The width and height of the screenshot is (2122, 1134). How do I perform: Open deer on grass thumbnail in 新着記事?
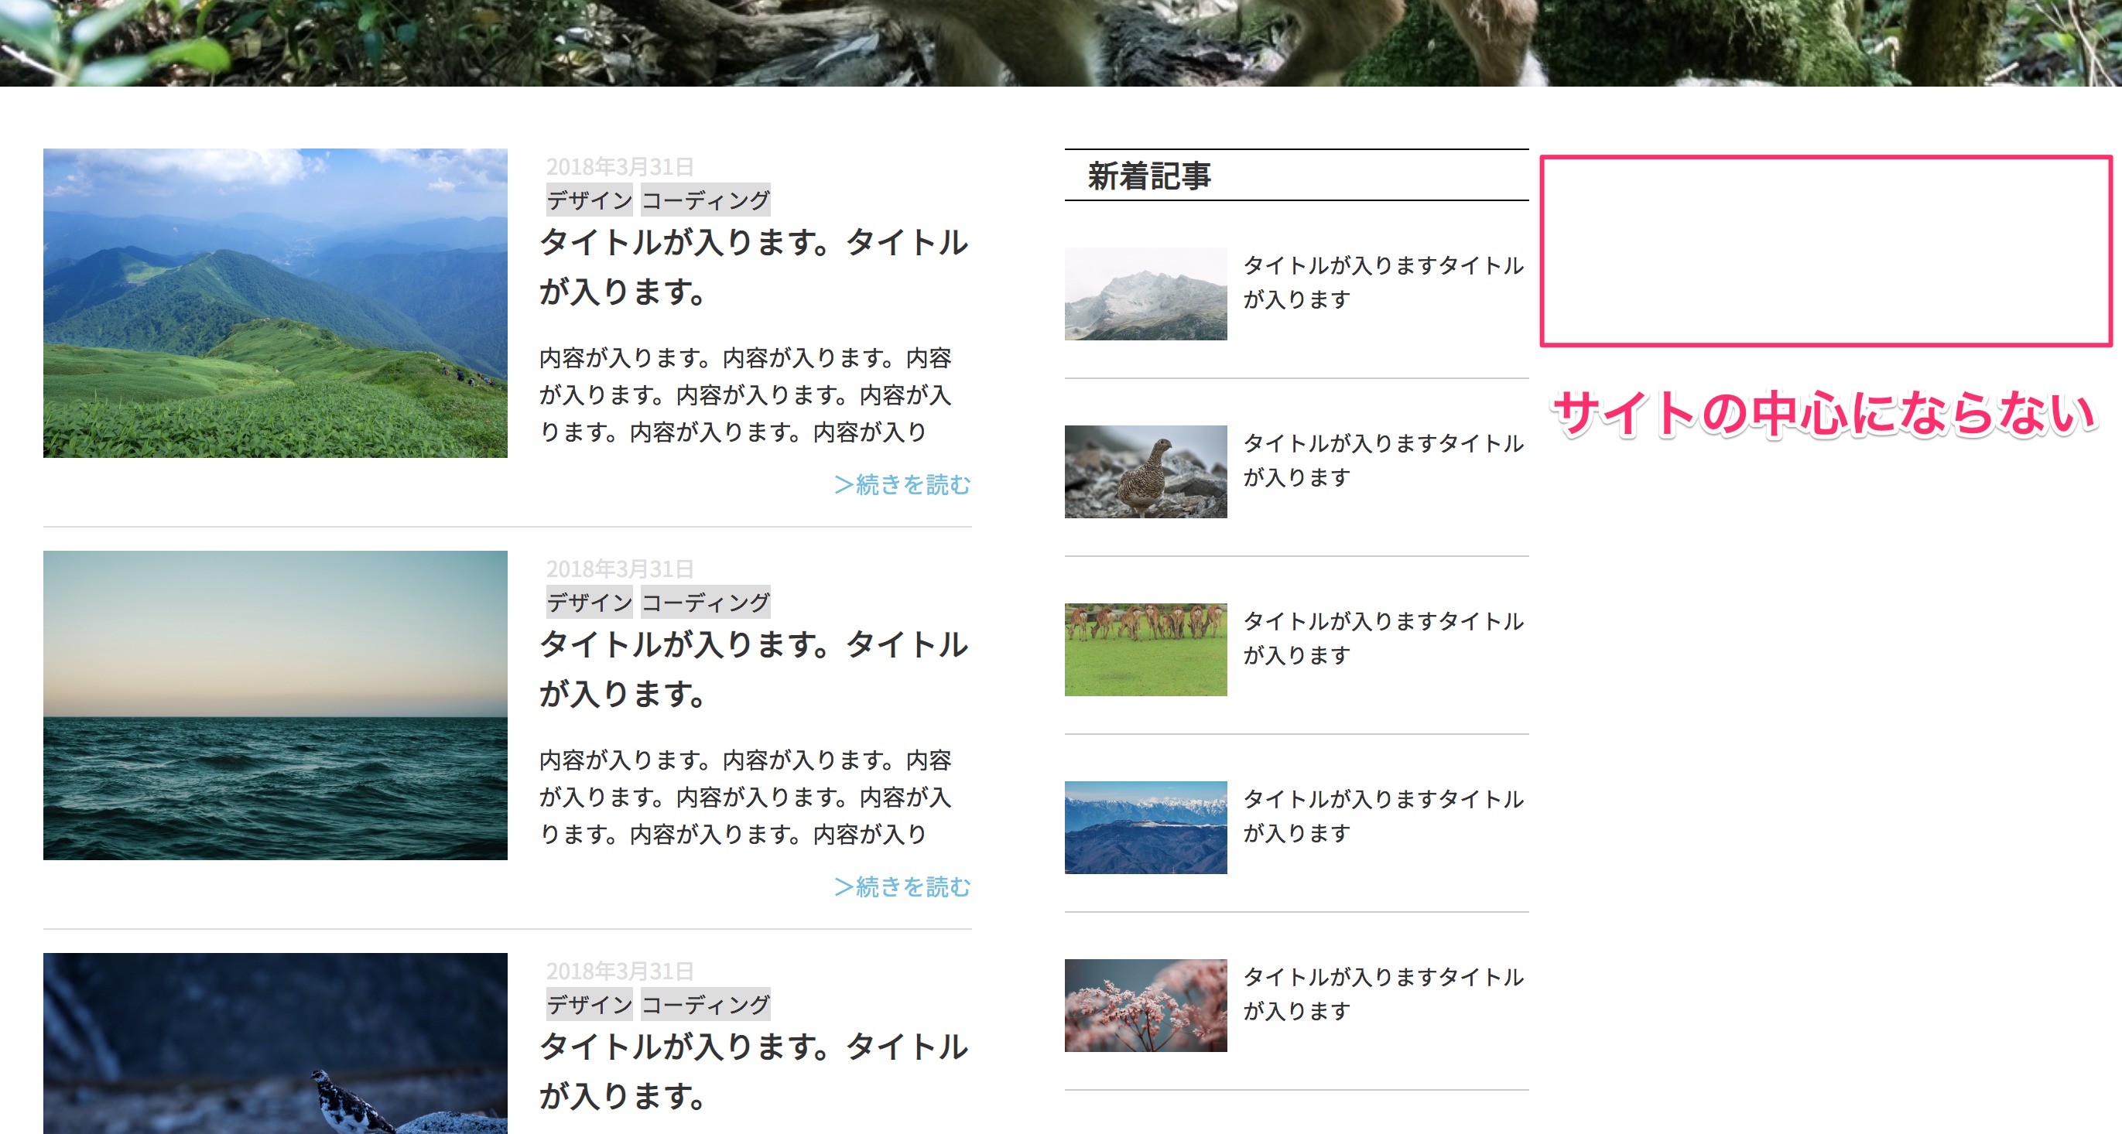1146,650
